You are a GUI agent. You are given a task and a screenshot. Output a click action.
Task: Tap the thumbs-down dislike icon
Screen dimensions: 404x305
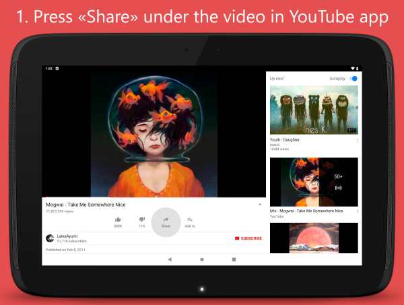tap(142, 219)
